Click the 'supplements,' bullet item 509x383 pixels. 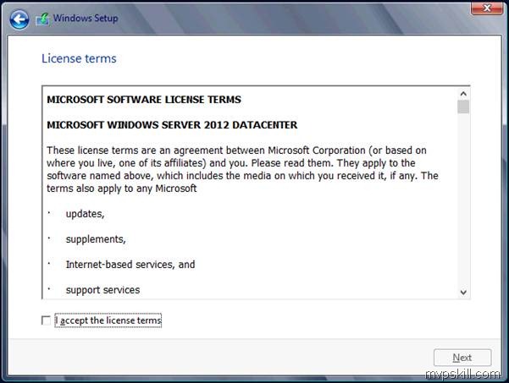click(x=96, y=239)
